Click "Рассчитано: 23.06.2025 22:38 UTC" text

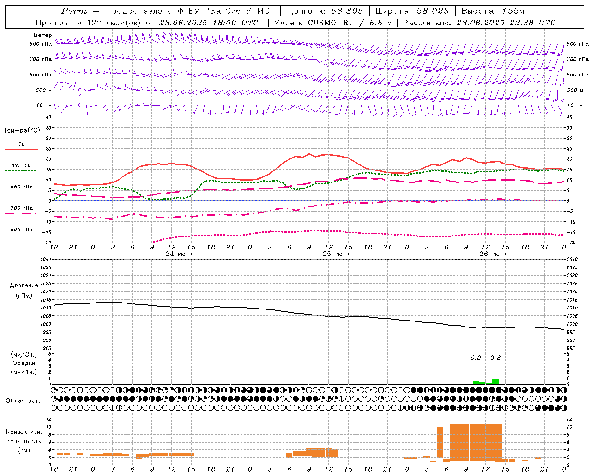tap(479, 23)
